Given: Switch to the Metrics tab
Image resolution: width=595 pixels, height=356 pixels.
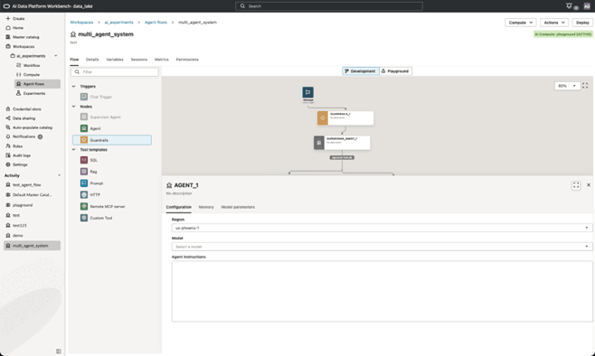Looking at the screenshot, I should [162, 60].
